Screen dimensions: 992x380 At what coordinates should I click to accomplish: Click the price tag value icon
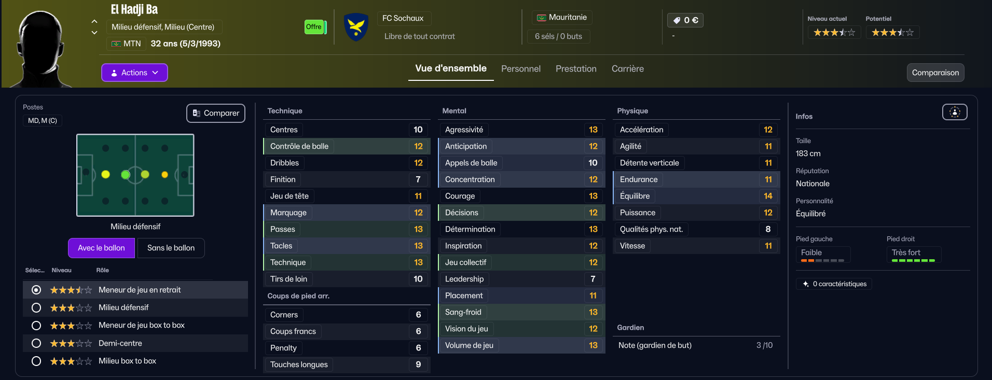pyautogui.click(x=677, y=21)
